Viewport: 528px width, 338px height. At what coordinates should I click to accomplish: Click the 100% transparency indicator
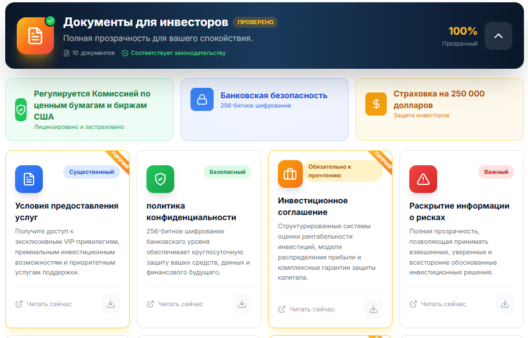pyautogui.click(x=463, y=31)
